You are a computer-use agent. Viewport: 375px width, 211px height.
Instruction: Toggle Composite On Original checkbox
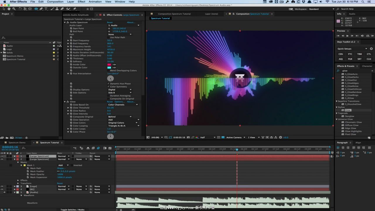coord(108,99)
